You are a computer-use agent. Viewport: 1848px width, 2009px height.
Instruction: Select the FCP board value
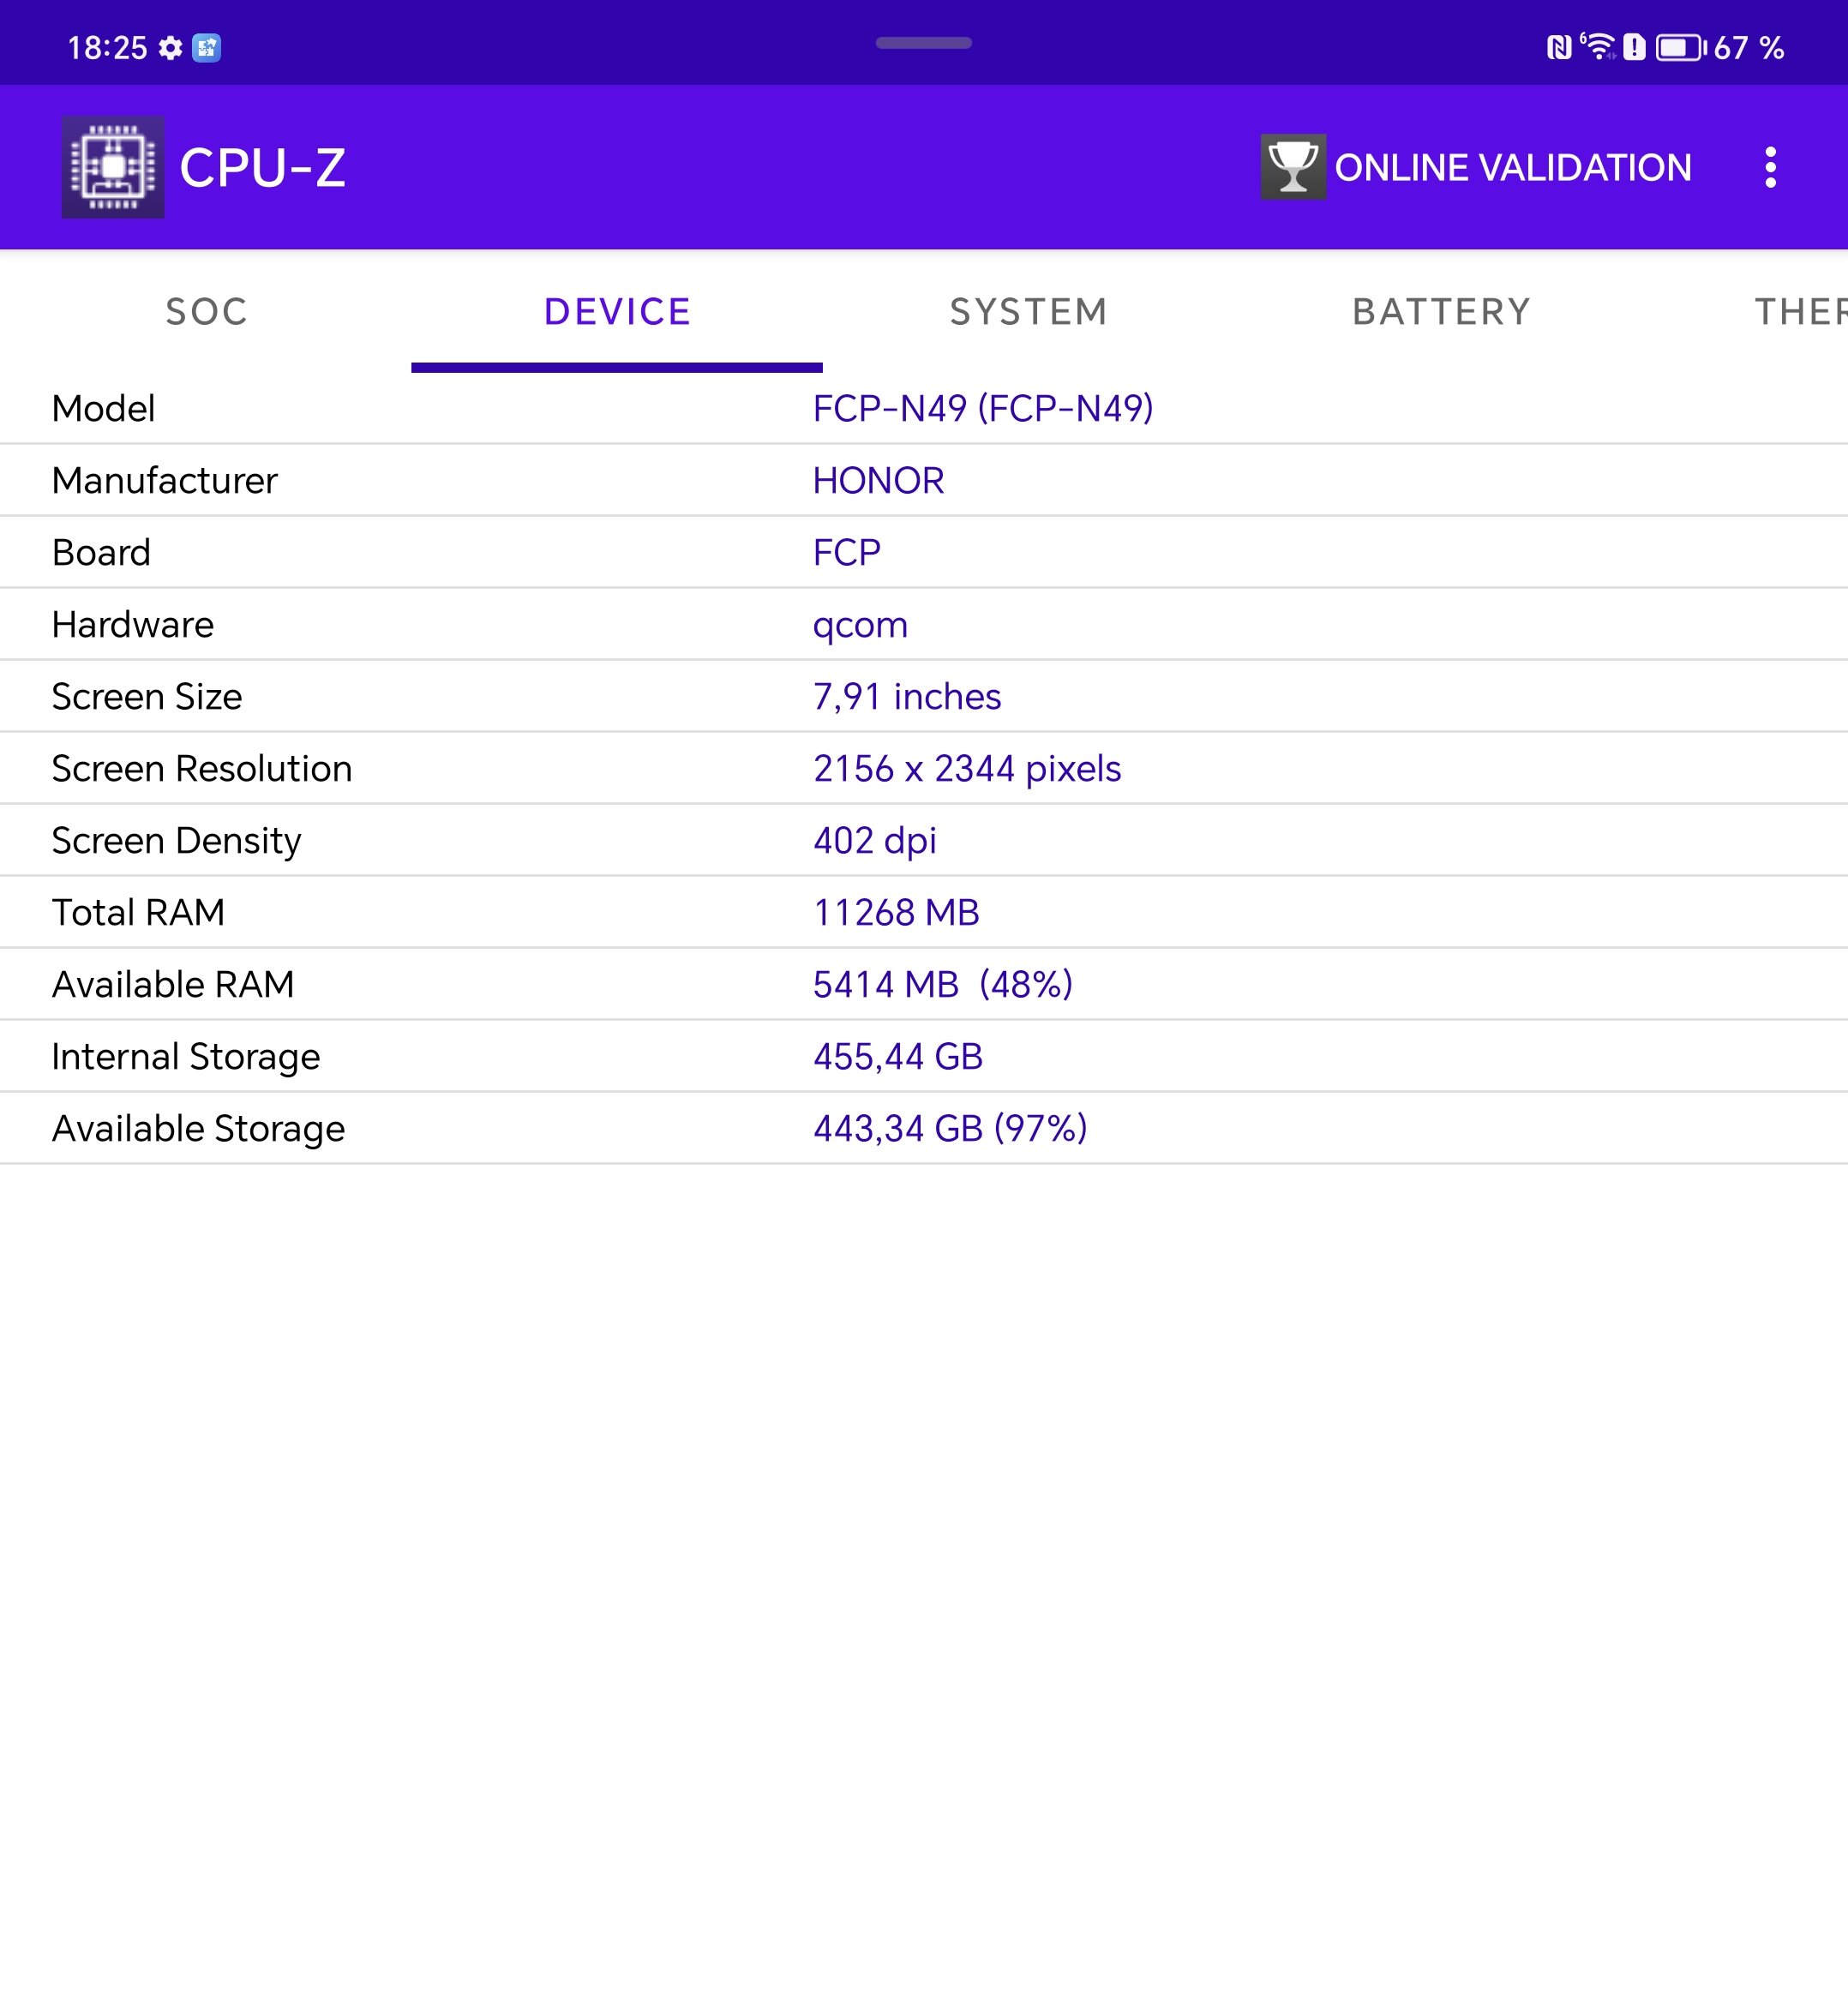click(847, 552)
